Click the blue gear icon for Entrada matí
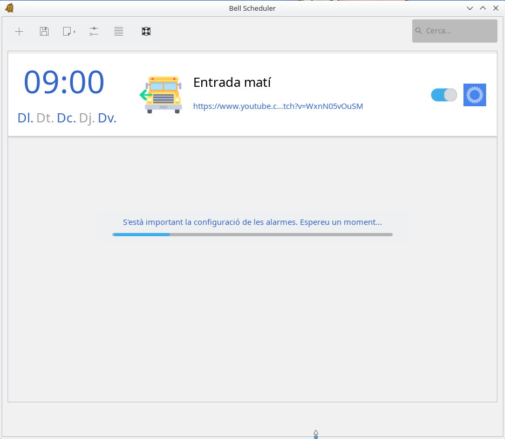This screenshot has width=505, height=439. 475,95
